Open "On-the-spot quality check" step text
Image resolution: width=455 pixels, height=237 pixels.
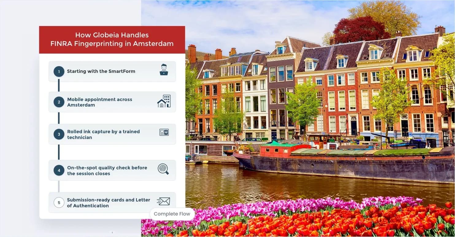pos(107,171)
